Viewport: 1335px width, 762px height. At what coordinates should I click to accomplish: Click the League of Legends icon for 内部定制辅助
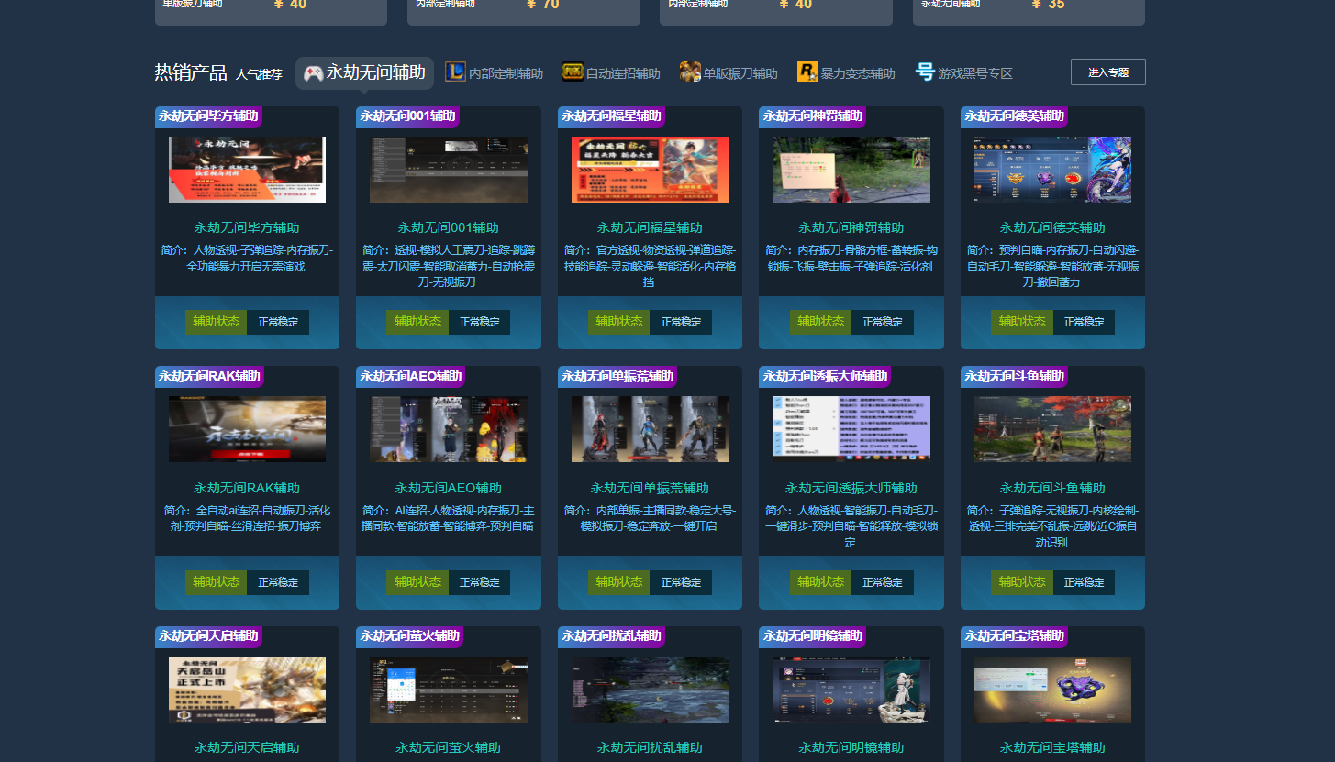click(455, 72)
